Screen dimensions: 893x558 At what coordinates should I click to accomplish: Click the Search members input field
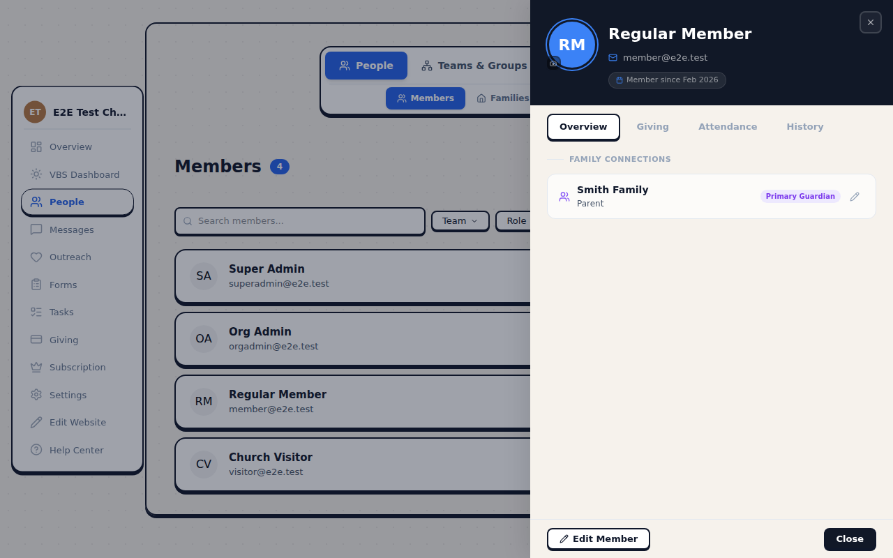(x=299, y=220)
